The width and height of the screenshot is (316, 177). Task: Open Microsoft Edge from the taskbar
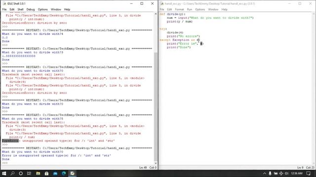[x=64, y=174]
